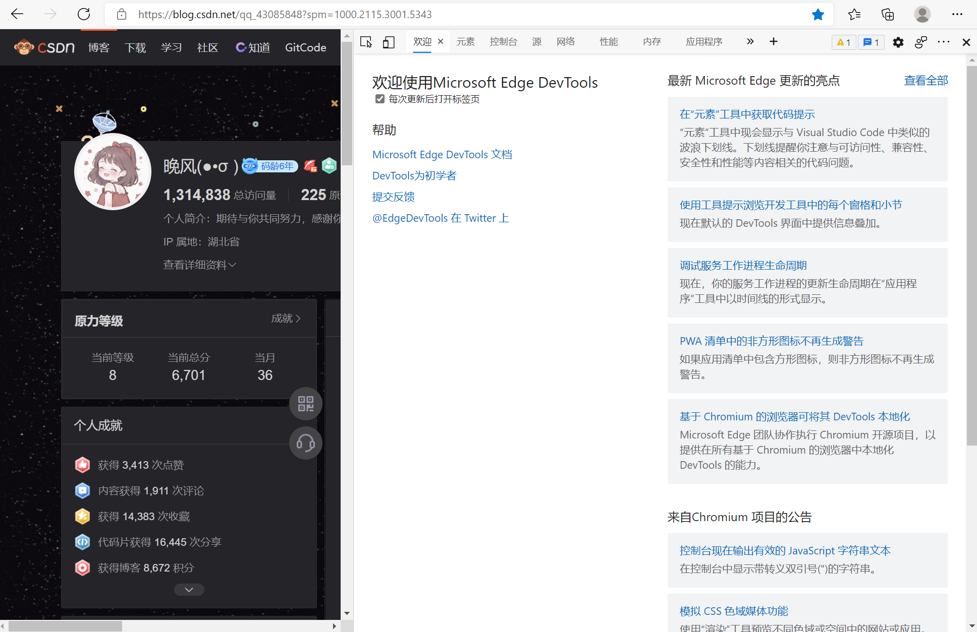Click the QR code floating button

pyautogui.click(x=305, y=404)
